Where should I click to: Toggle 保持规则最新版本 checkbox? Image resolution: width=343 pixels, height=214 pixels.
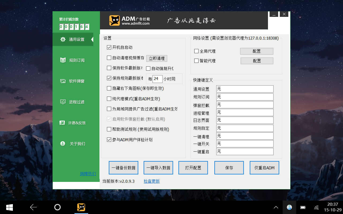109,78
